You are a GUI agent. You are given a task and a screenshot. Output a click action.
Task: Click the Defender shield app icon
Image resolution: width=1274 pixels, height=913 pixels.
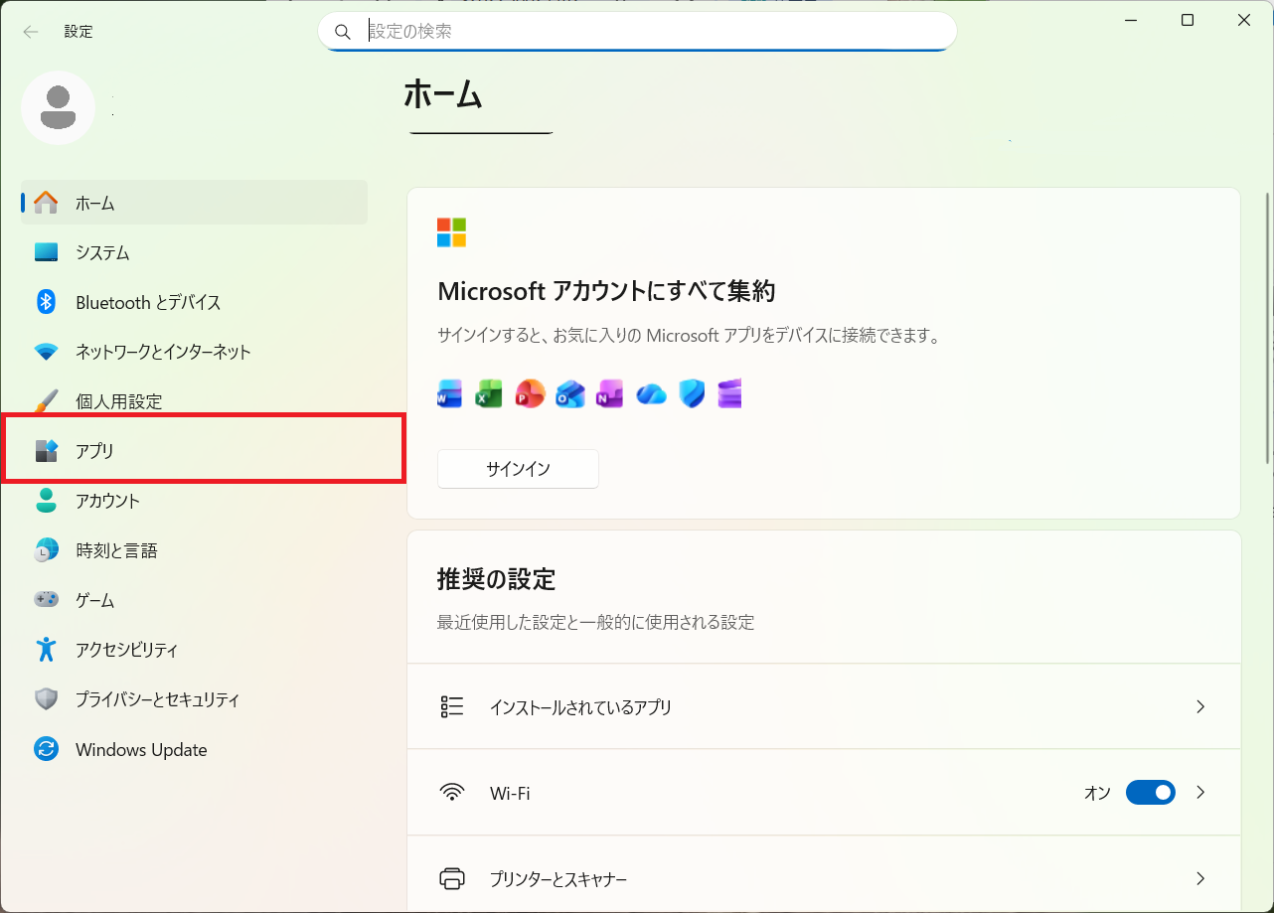coord(692,393)
